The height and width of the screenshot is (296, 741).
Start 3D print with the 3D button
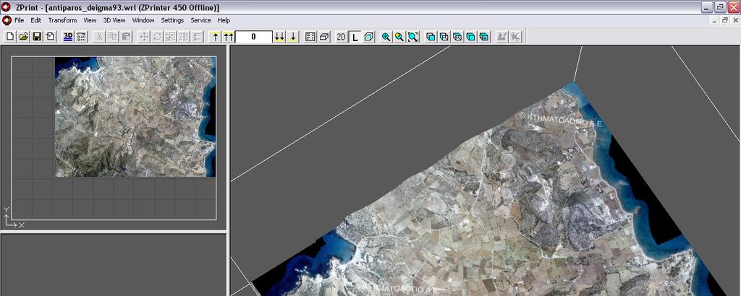point(68,37)
